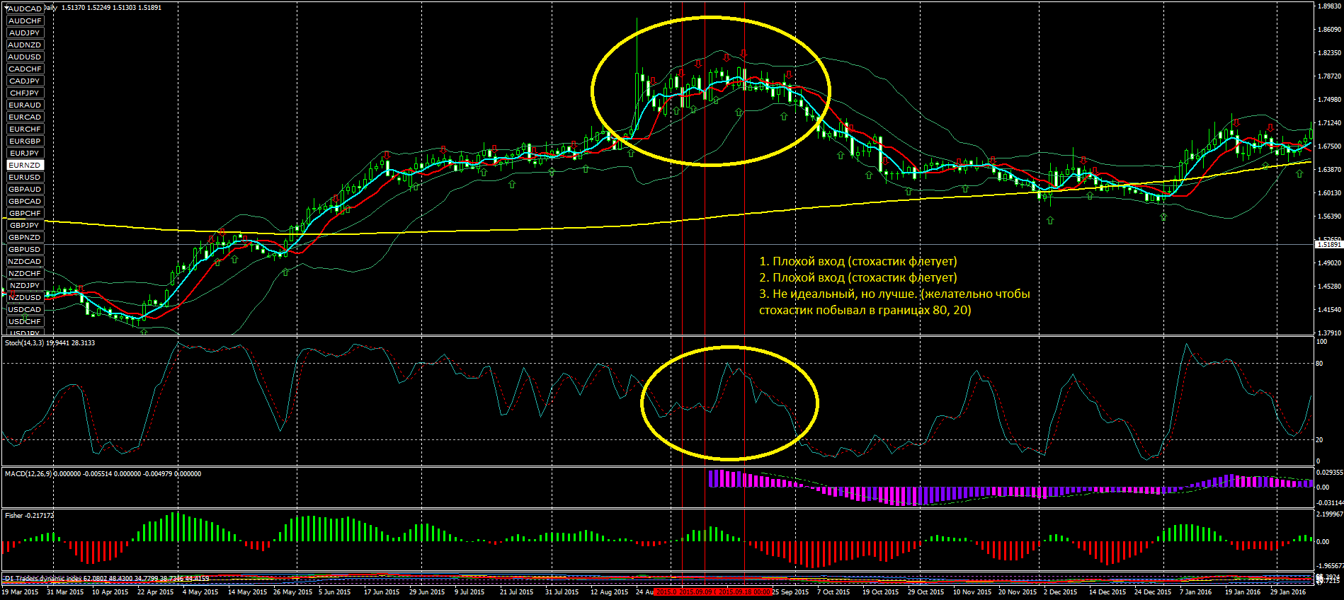The width and height of the screenshot is (1344, 600).
Task: Click the 7 Jan 2016 date label
Action: pyautogui.click(x=1195, y=592)
